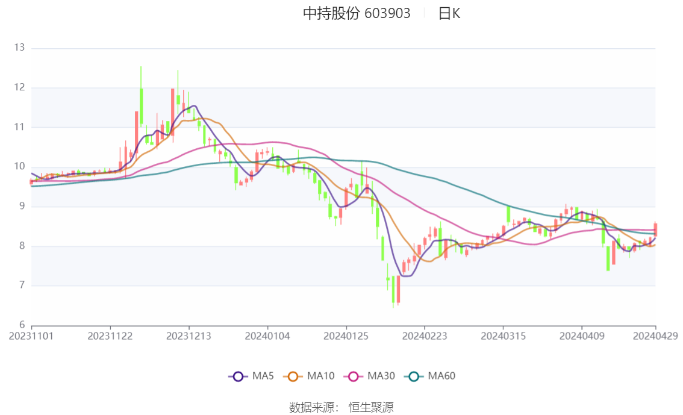683x415 pixels.
Task: Click the x-axis date 20240429
Action: [x=655, y=336]
